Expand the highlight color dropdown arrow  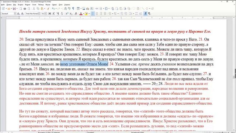tap(89, 14)
